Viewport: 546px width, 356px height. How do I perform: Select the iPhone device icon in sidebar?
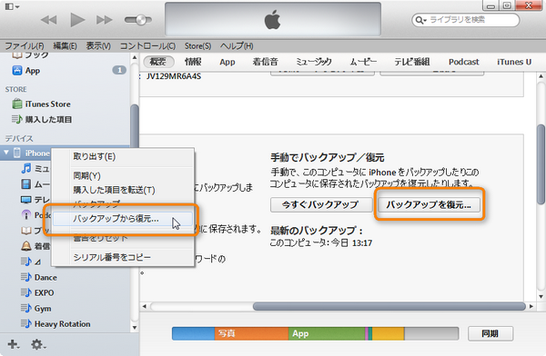(x=16, y=153)
